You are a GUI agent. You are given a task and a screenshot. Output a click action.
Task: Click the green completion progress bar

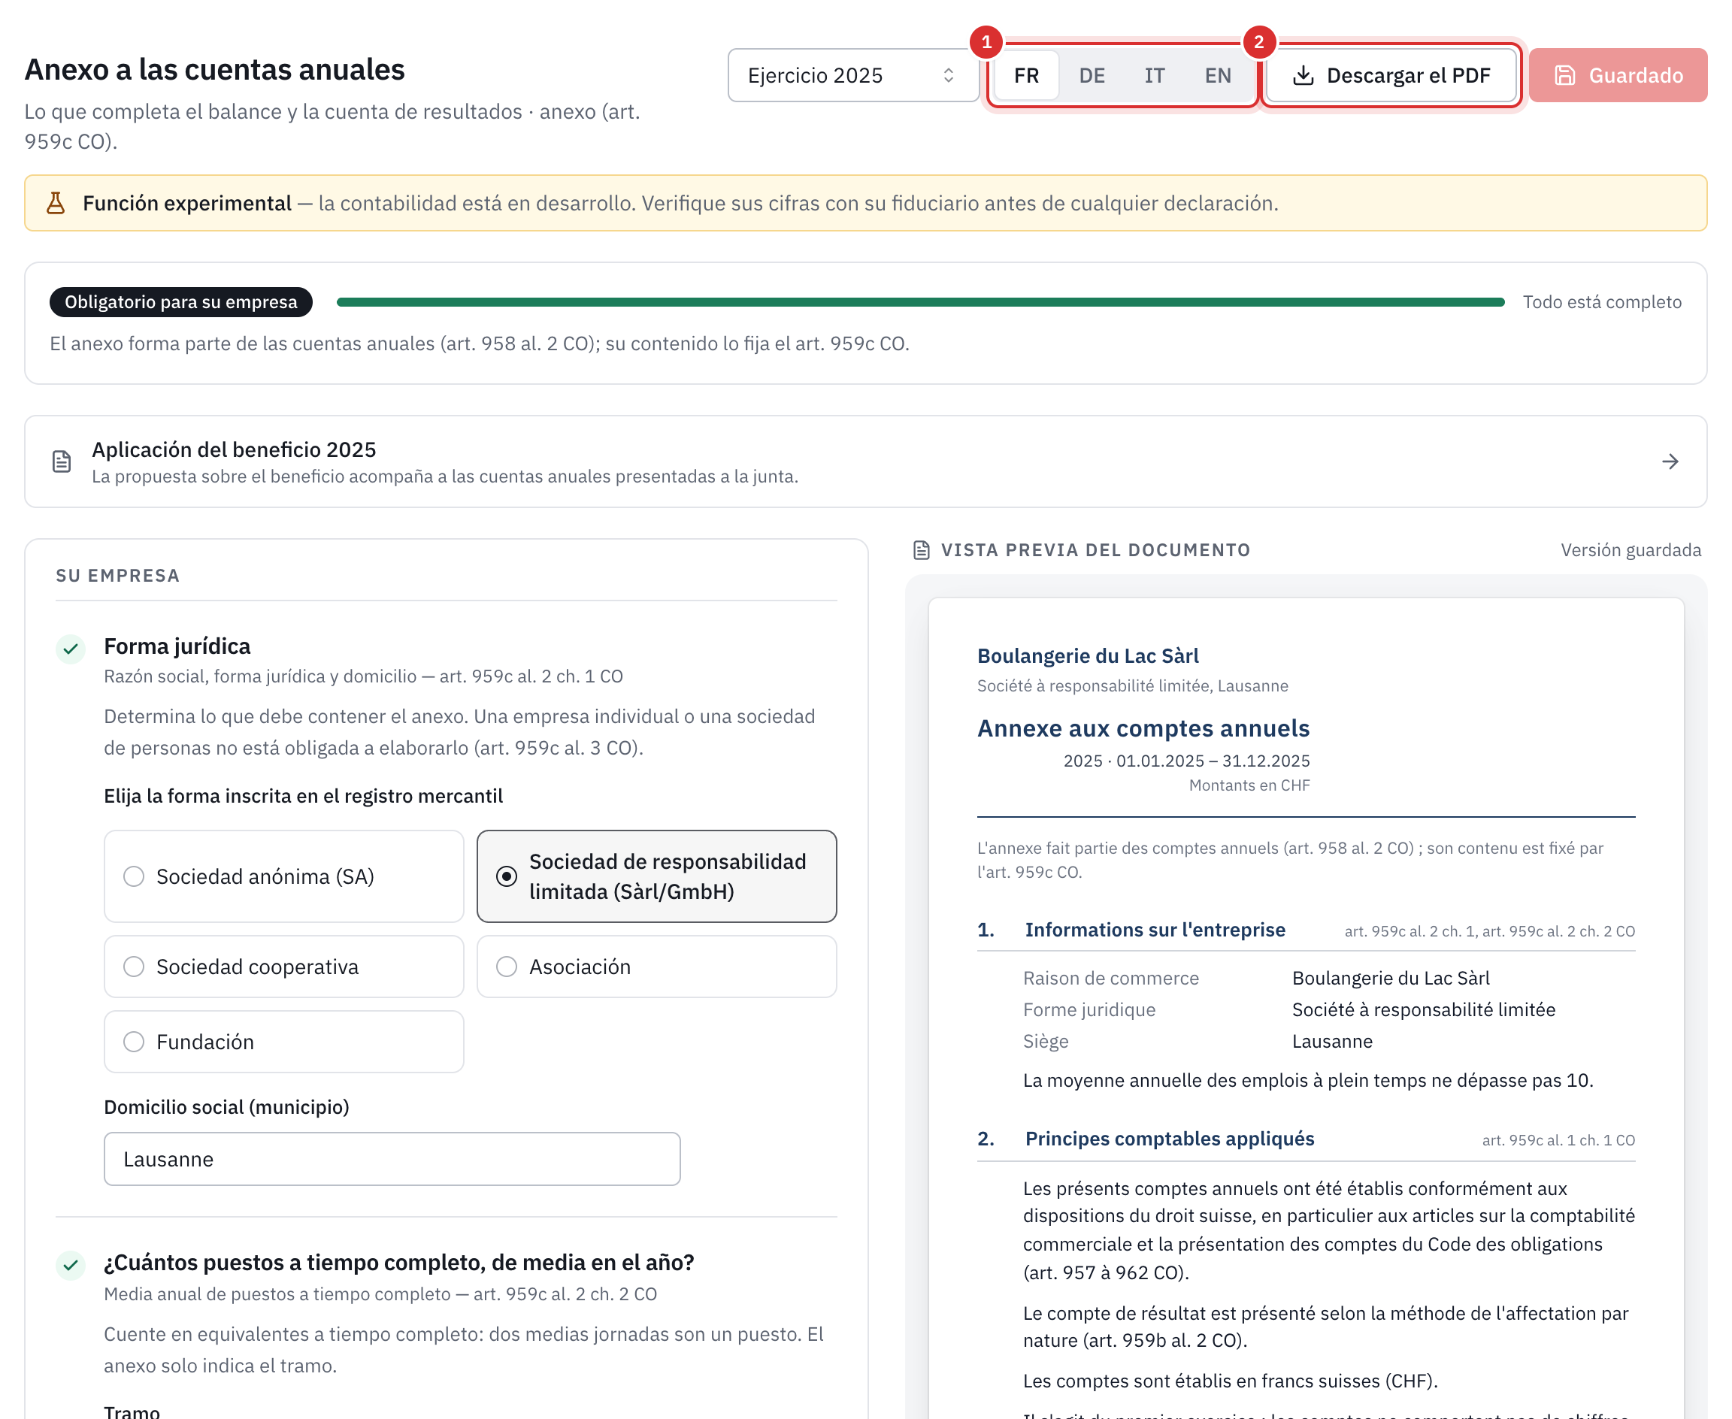coord(920,302)
